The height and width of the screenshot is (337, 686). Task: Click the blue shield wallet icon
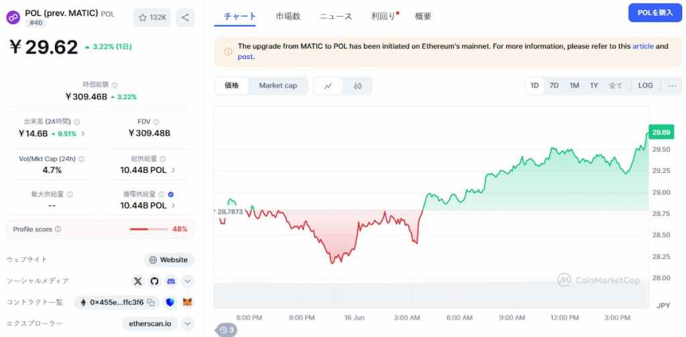(x=170, y=302)
